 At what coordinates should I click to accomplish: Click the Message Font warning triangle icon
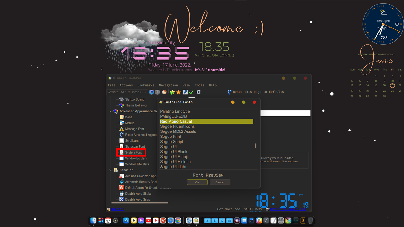tap(122, 129)
